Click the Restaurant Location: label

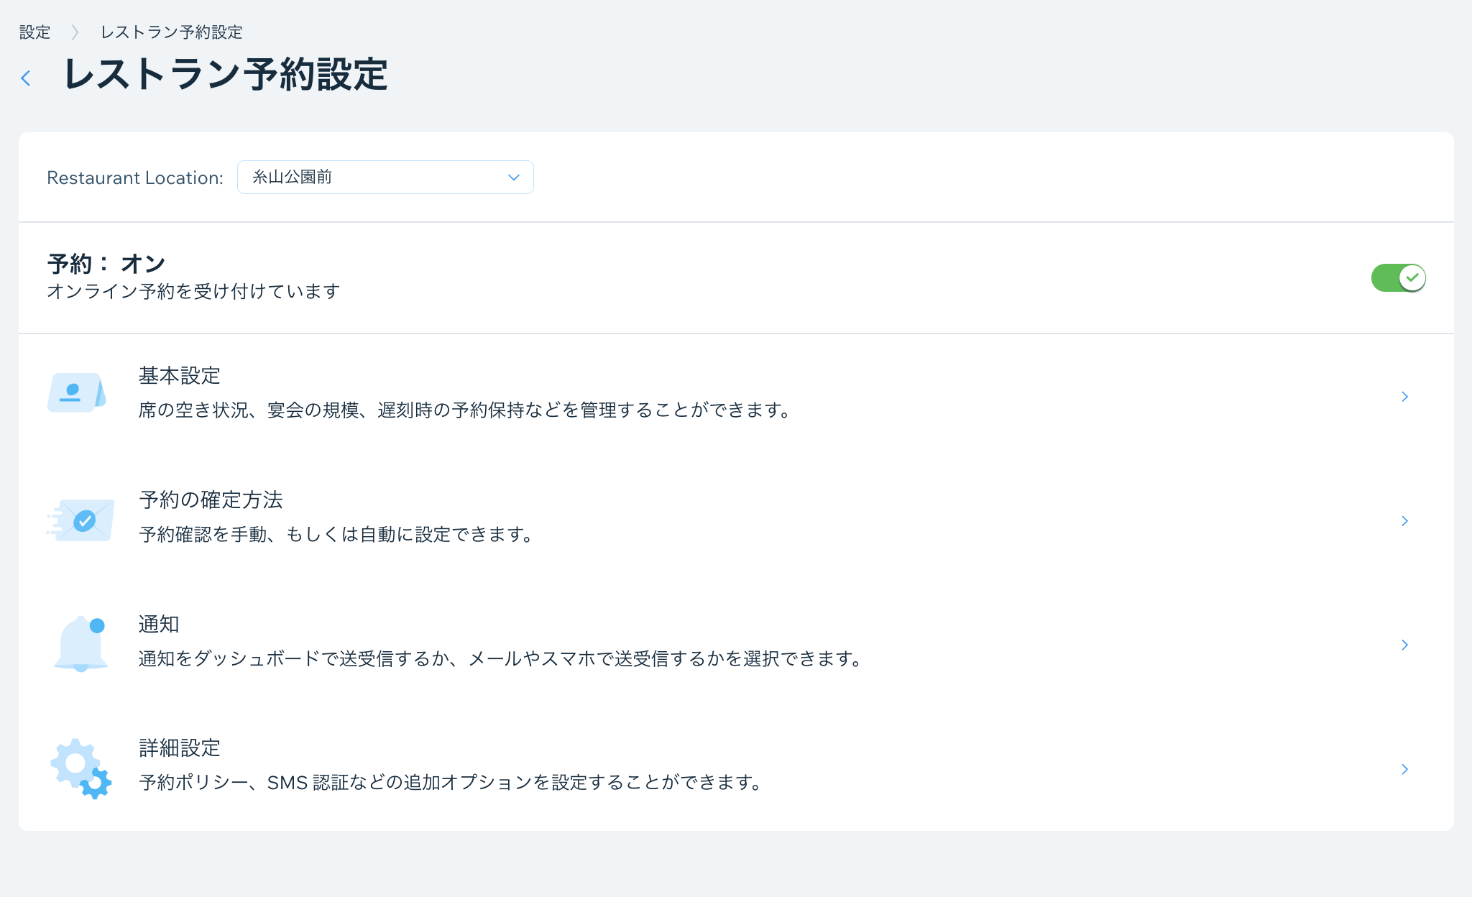135,178
